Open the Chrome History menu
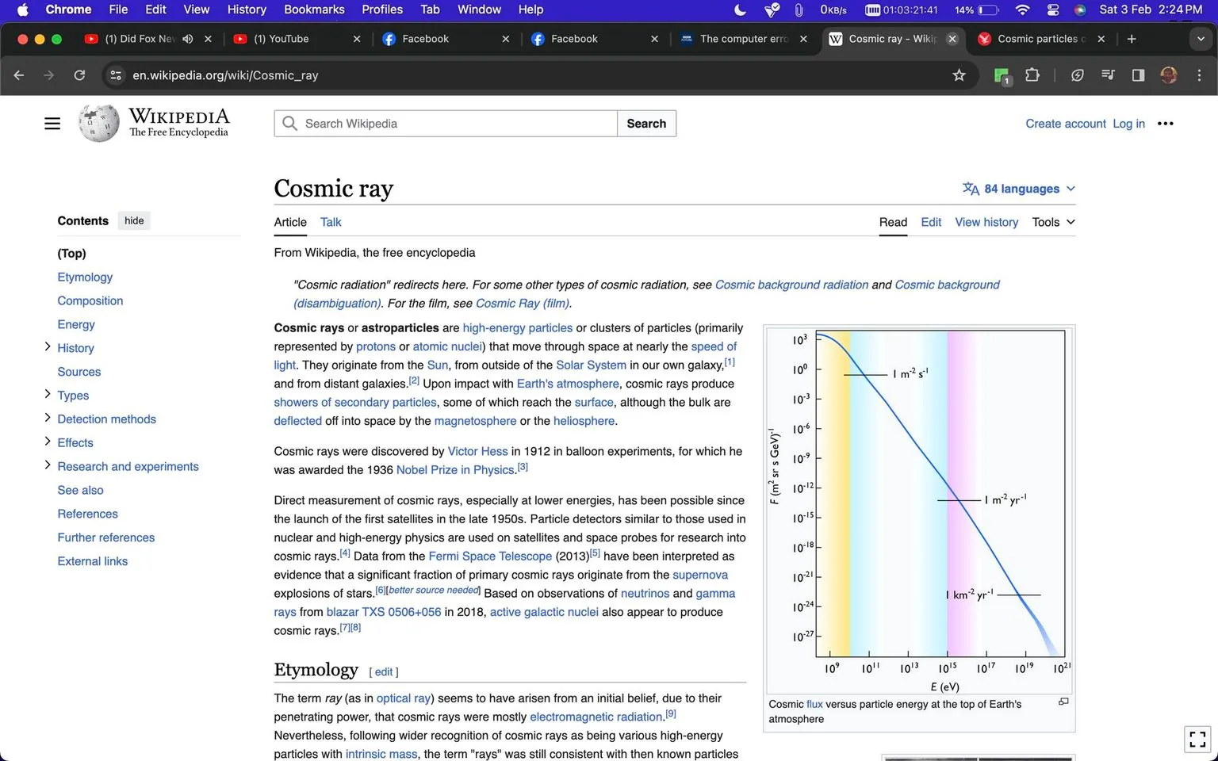Screen dimensions: 1218x761 click(247, 10)
